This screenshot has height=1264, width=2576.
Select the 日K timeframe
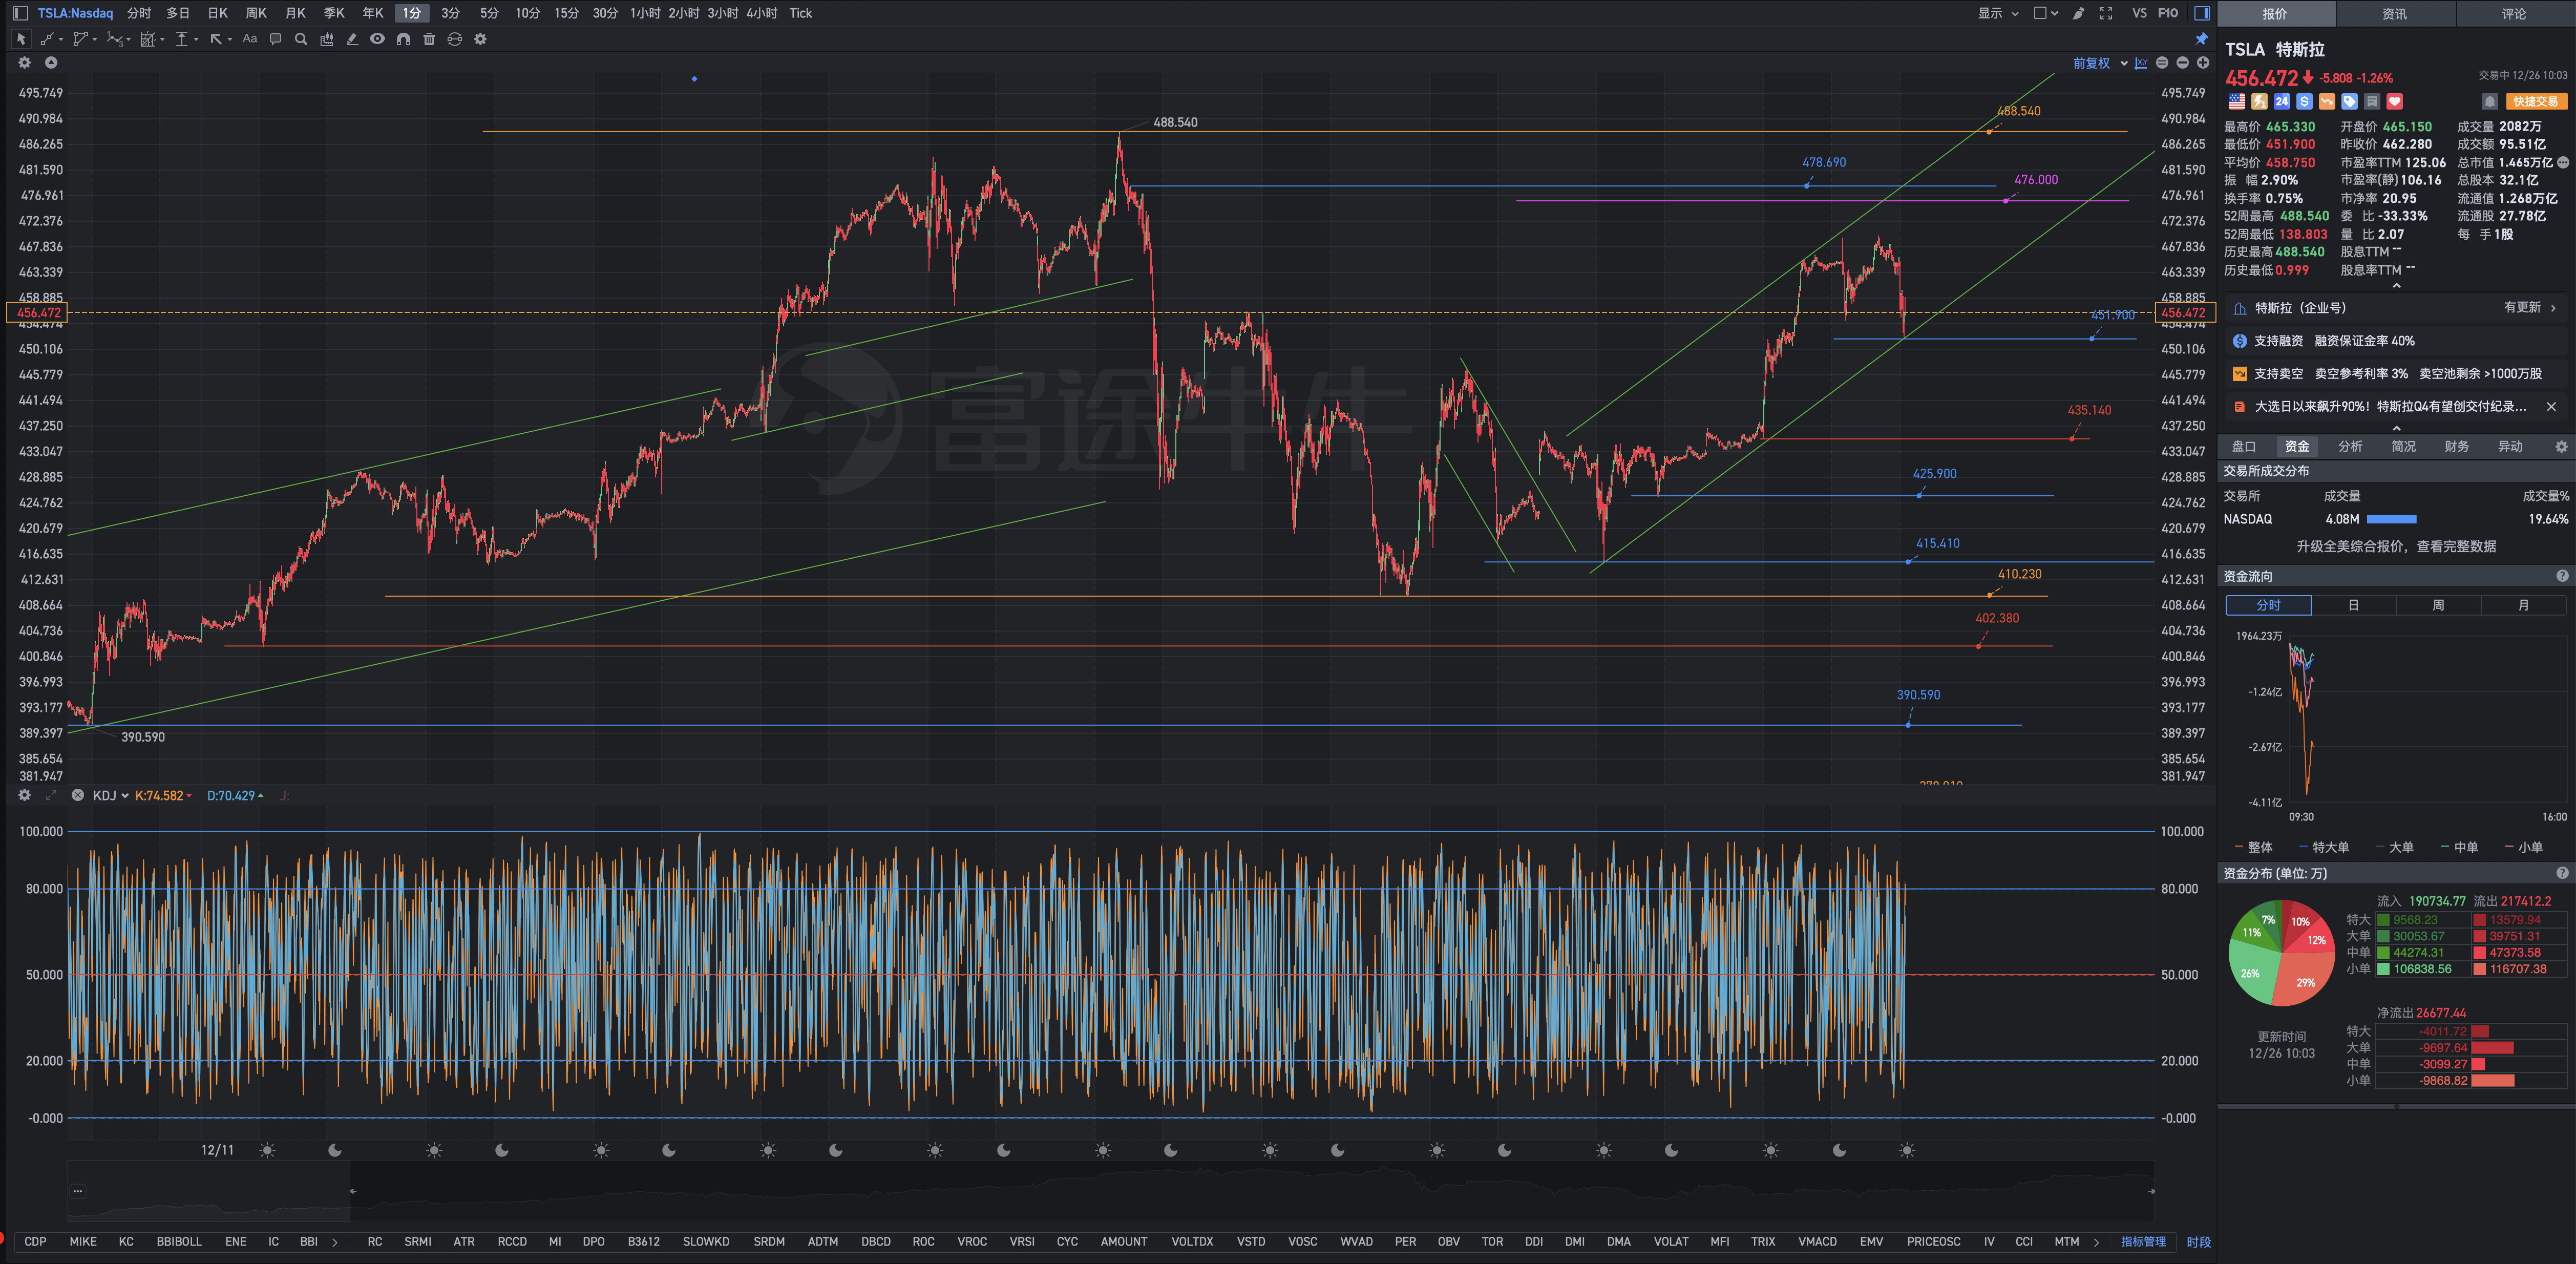[218, 13]
